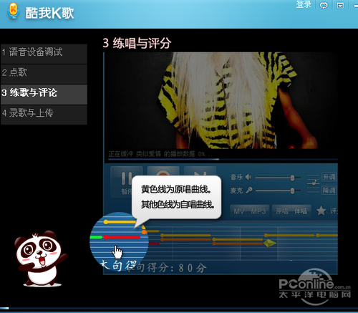Open the title bar menu dropdown icon
358x313 pixels.
click(x=340, y=5)
